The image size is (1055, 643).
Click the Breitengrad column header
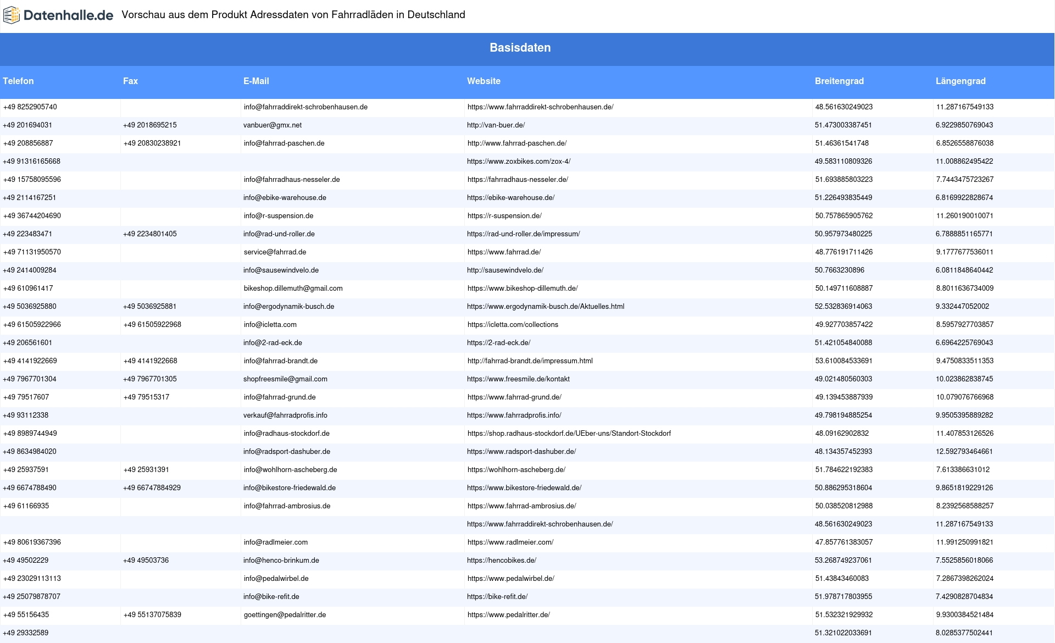(x=839, y=81)
